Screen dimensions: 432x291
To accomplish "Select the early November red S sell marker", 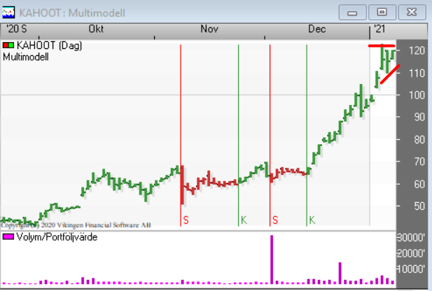I will pyautogui.click(x=186, y=220).
